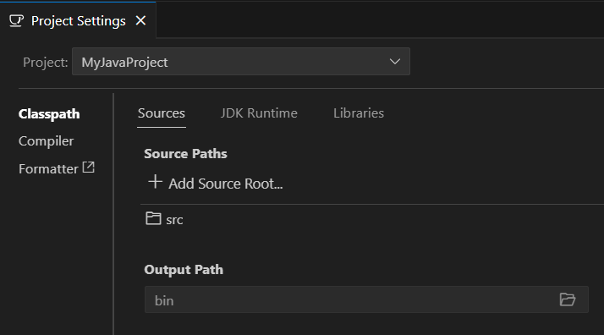Open the MyJavaProject project dropdown
The image size is (604, 335).
[x=241, y=62]
